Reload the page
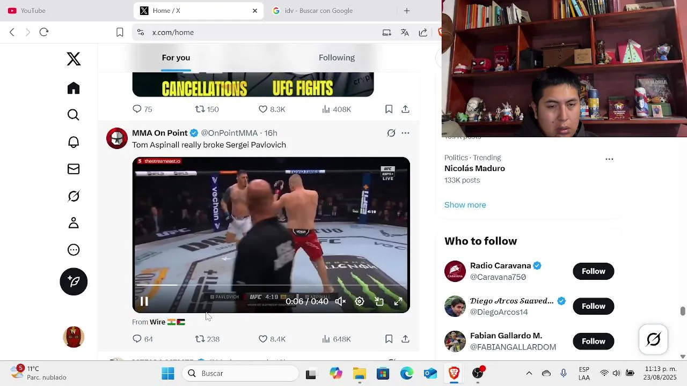 tap(44, 32)
